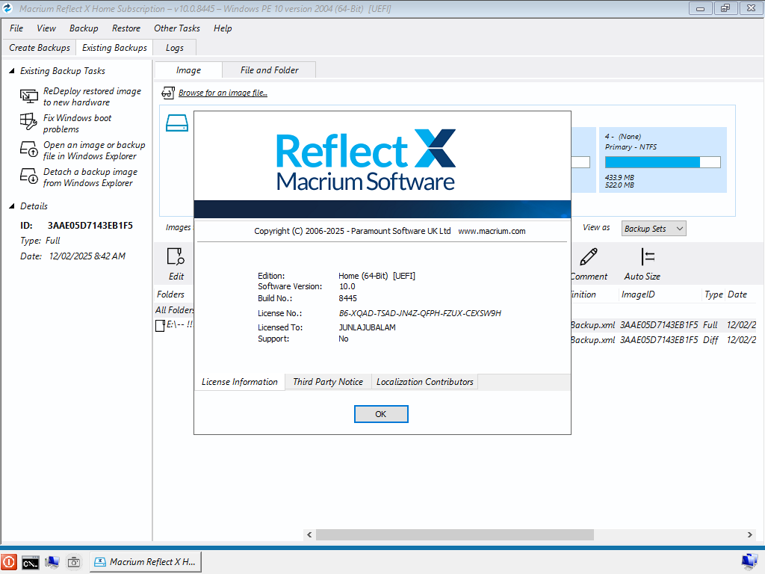
Task: Select the Image tab
Action: pyautogui.click(x=188, y=70)
